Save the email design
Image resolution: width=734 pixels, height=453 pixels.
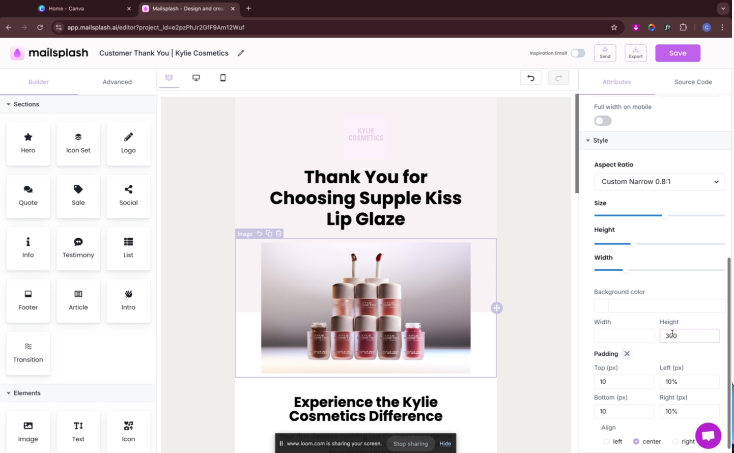[677, 53]
